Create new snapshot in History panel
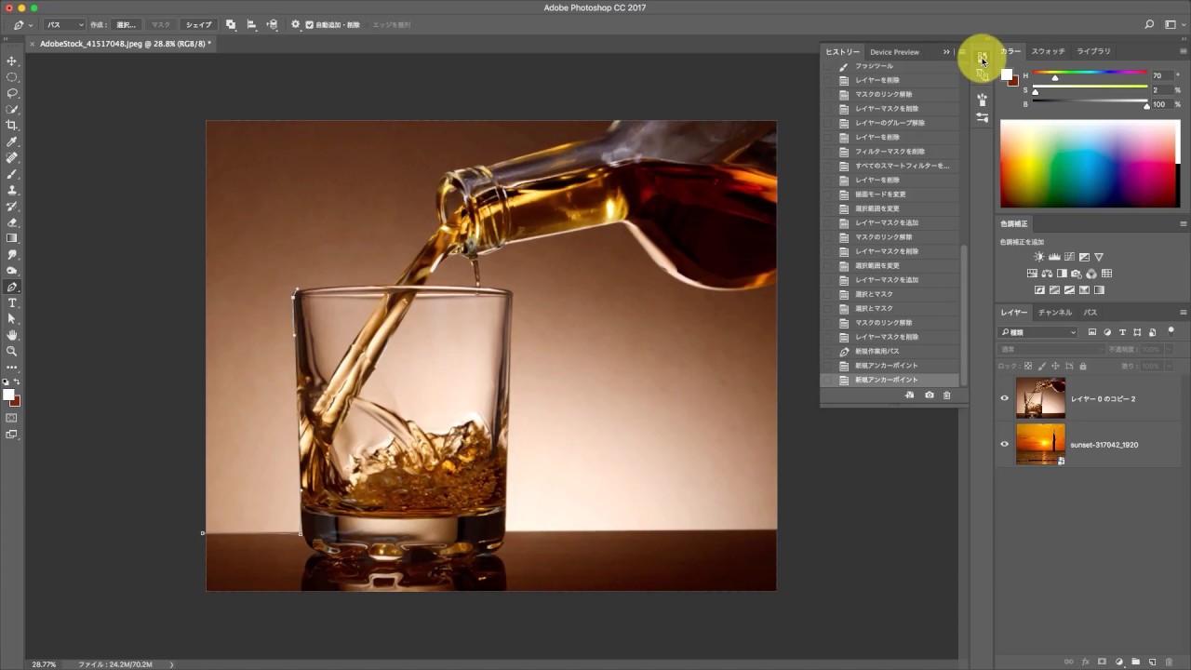Viewport: 1191px width, 670px height. (x=929, y=395)
